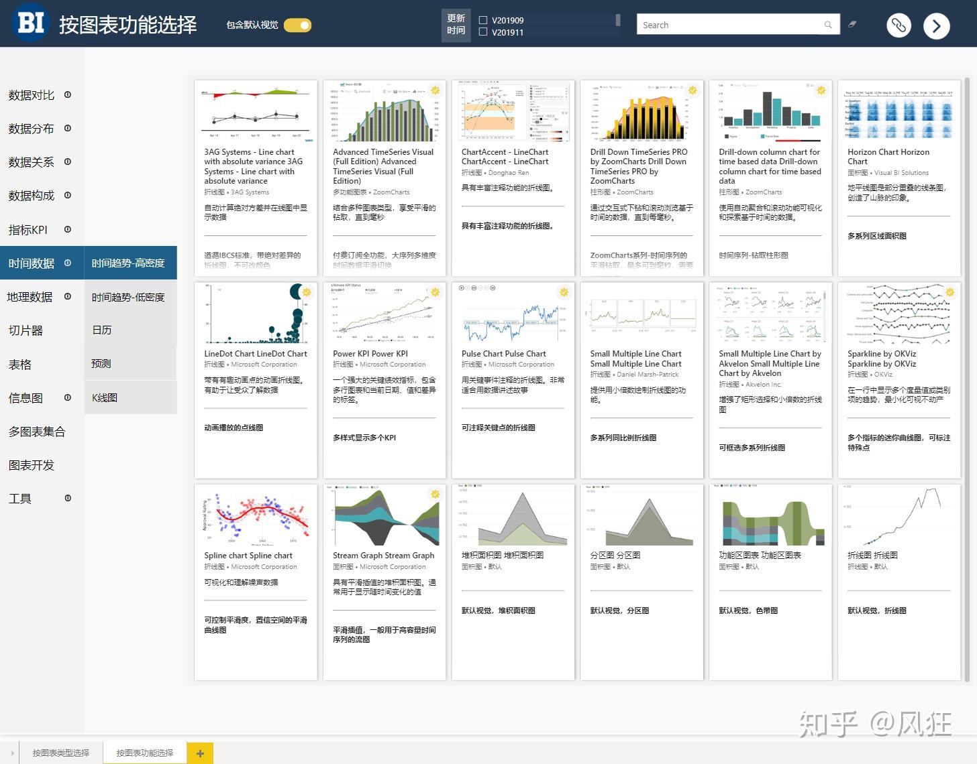This screenshot has height=764, width=977.
Task: Click gold badge on Drill-down column chart card
Action: pyautogui.click(x=821, y=90)
